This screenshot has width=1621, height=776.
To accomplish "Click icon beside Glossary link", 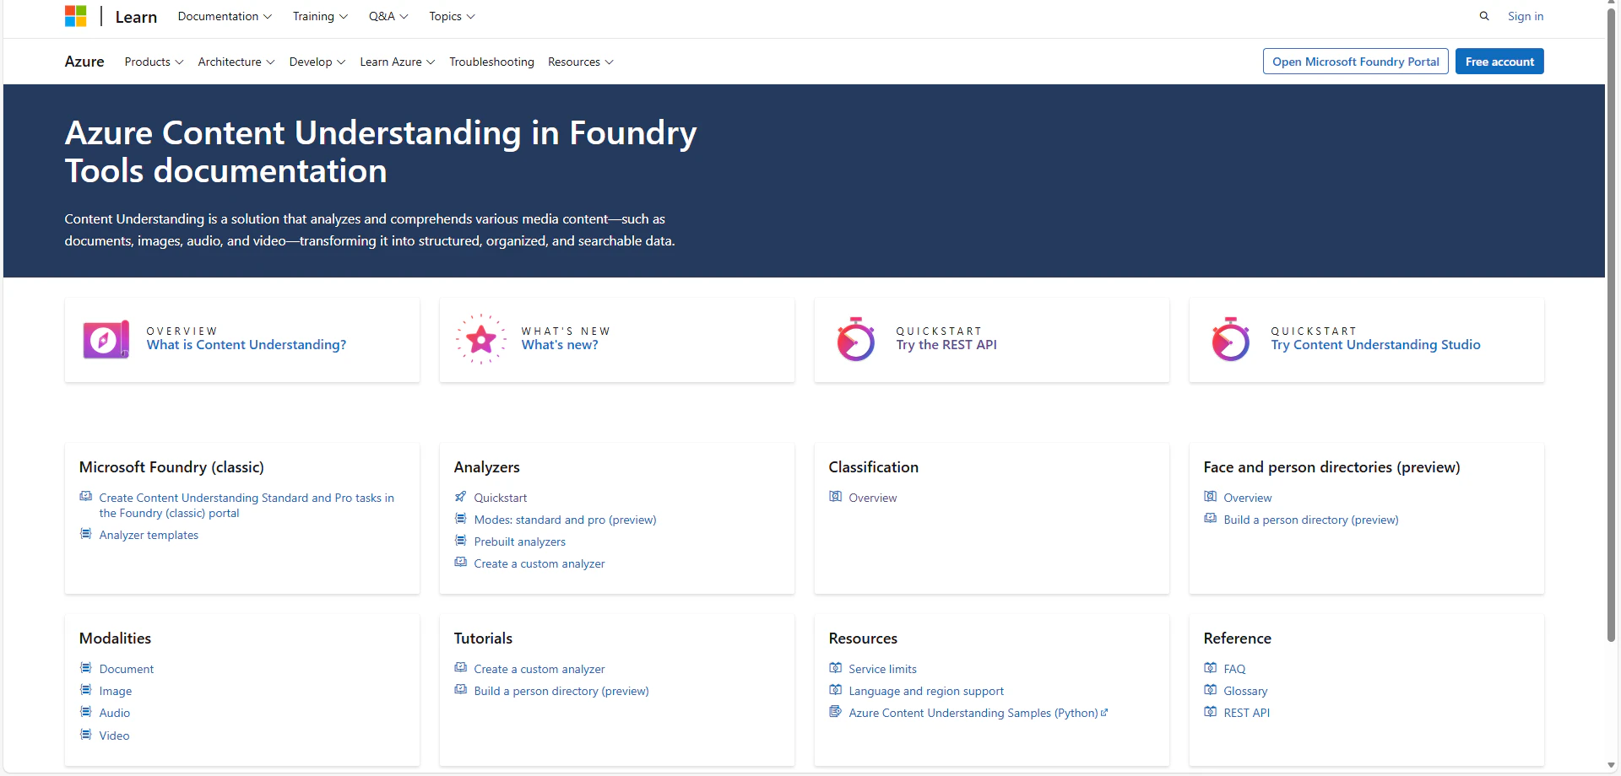I will pyautogui.click(x=1210, y=690).
